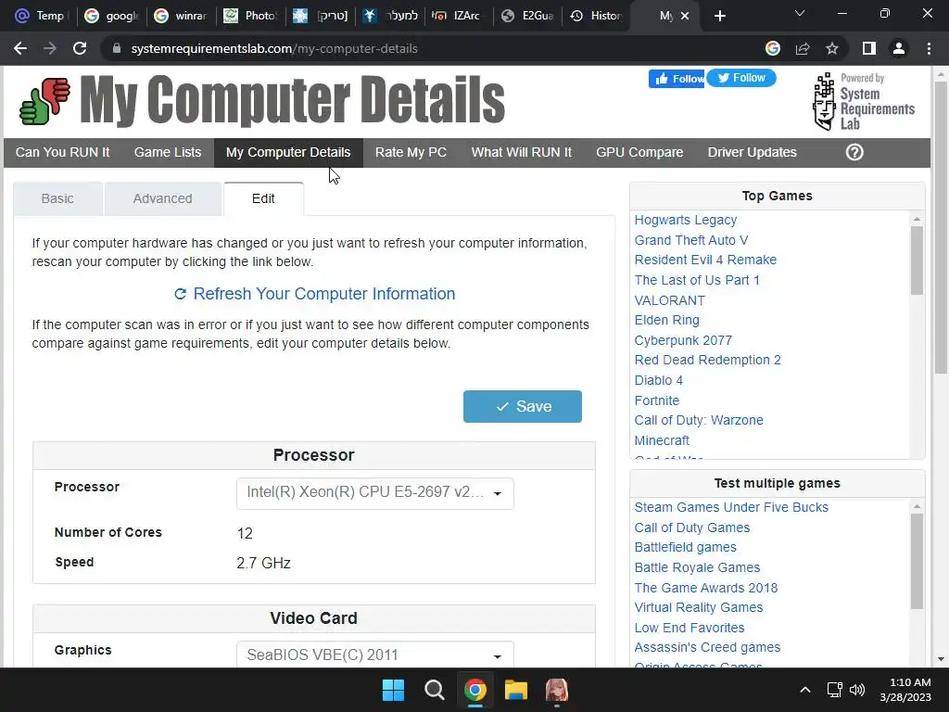Switch to the winrar browser tab
The height and width of the screenshot is (712, 949).
coord(181,16)
